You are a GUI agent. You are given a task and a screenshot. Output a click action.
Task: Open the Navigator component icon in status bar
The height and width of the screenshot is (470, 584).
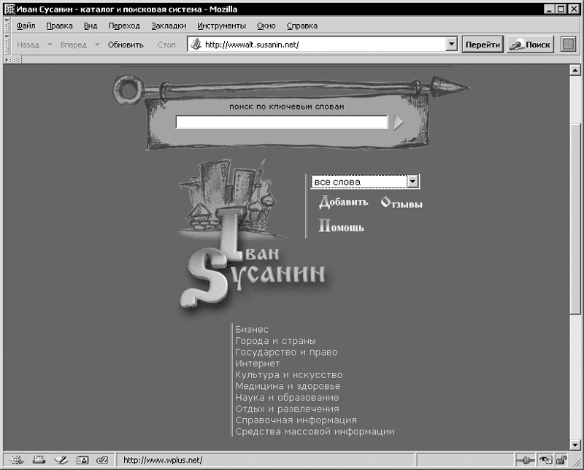click(16, 461)
